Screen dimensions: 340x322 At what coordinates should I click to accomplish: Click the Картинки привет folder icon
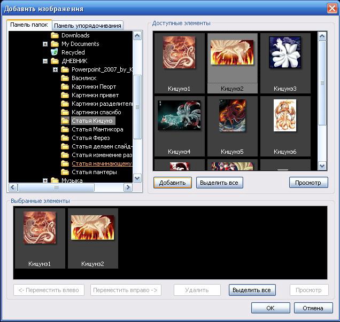pos(65,95)
